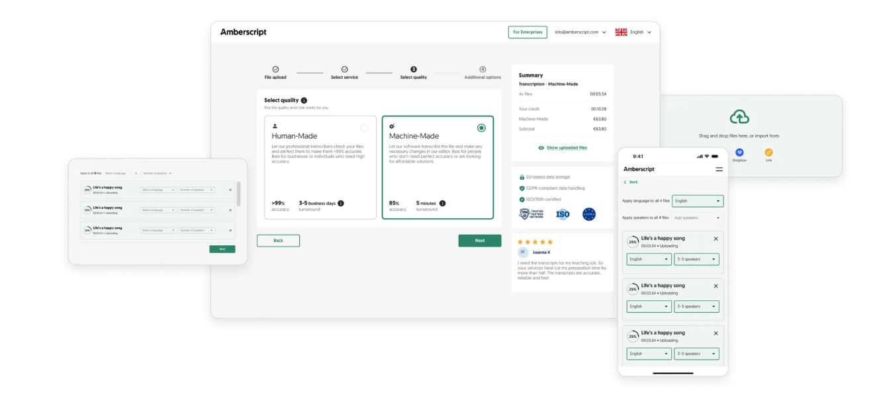Remove the second file card in phone view
The height and width of the screenshot is (406, 873).
tap(715, 286)
